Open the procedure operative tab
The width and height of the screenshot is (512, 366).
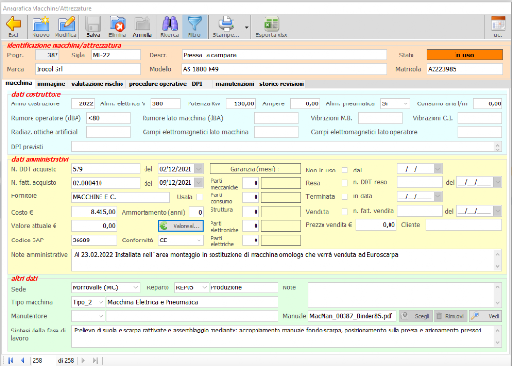pyautogui.click(x=158, y=84)
